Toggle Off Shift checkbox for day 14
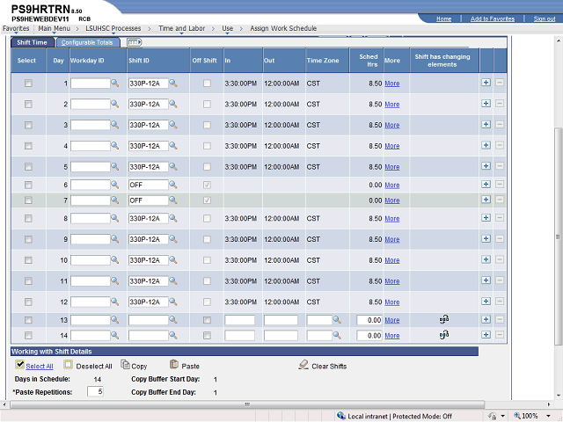Screen dimensions: 563x422 tap(207, 335)
